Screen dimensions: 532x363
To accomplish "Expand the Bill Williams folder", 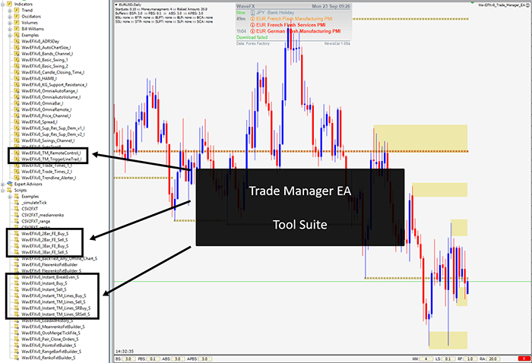I will click(x=10, y=30).
